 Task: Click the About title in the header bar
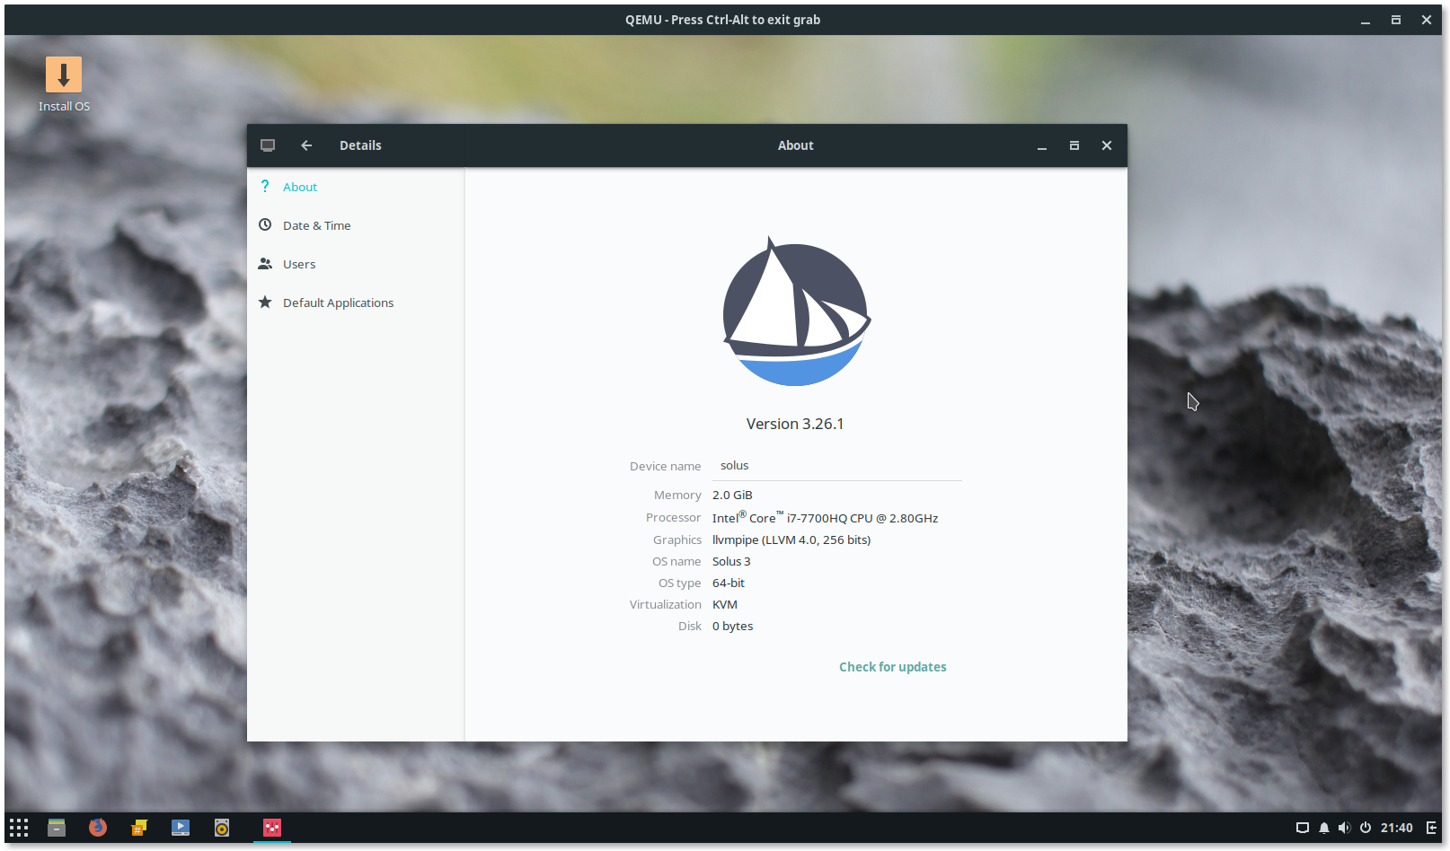click(x=796, y=145)
